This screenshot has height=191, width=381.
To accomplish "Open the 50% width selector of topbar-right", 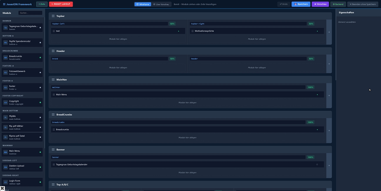I will 311,24.
